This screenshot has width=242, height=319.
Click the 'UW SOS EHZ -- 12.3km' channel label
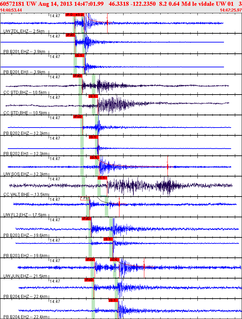coord(26,174)
